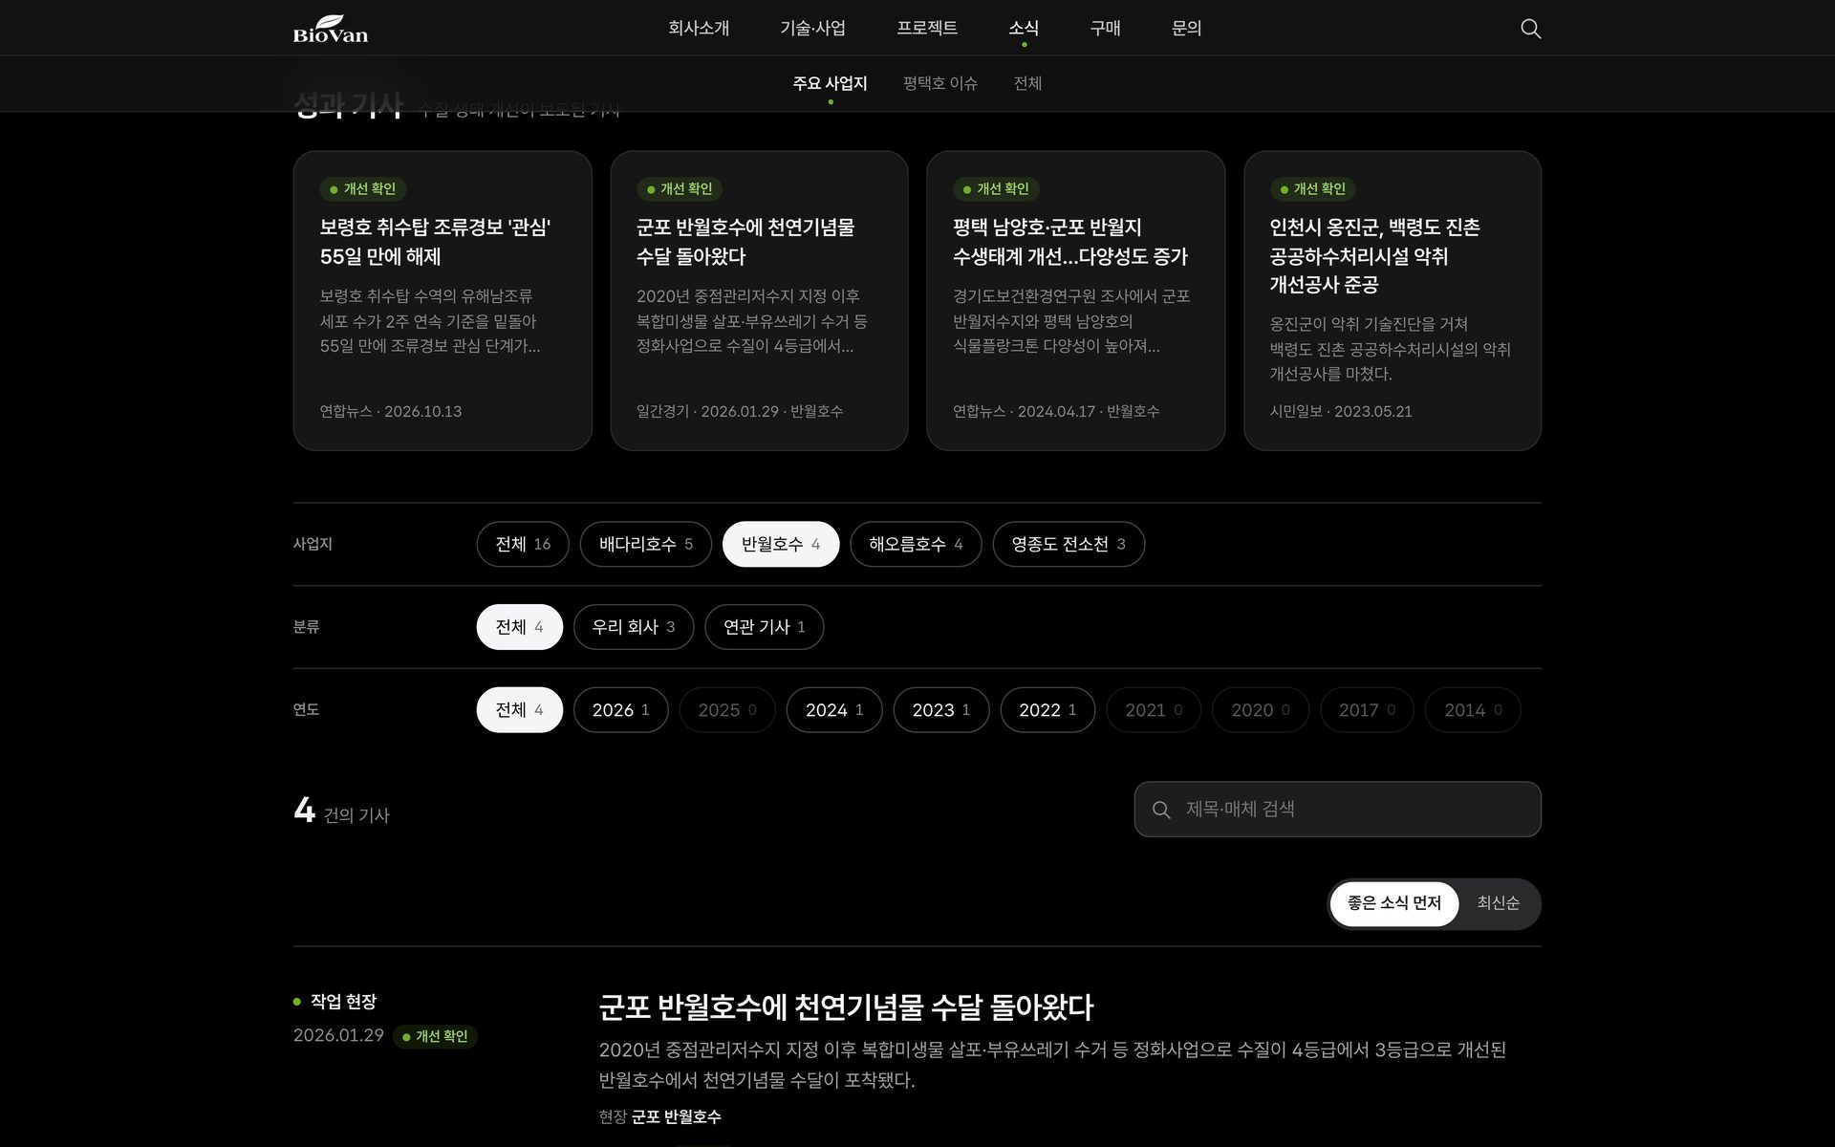The width and height of the screenshot is (1835, 1147).
Task: Select 전체 4 year filter chip
Action: pyautogui.click(x=519, y=710)
